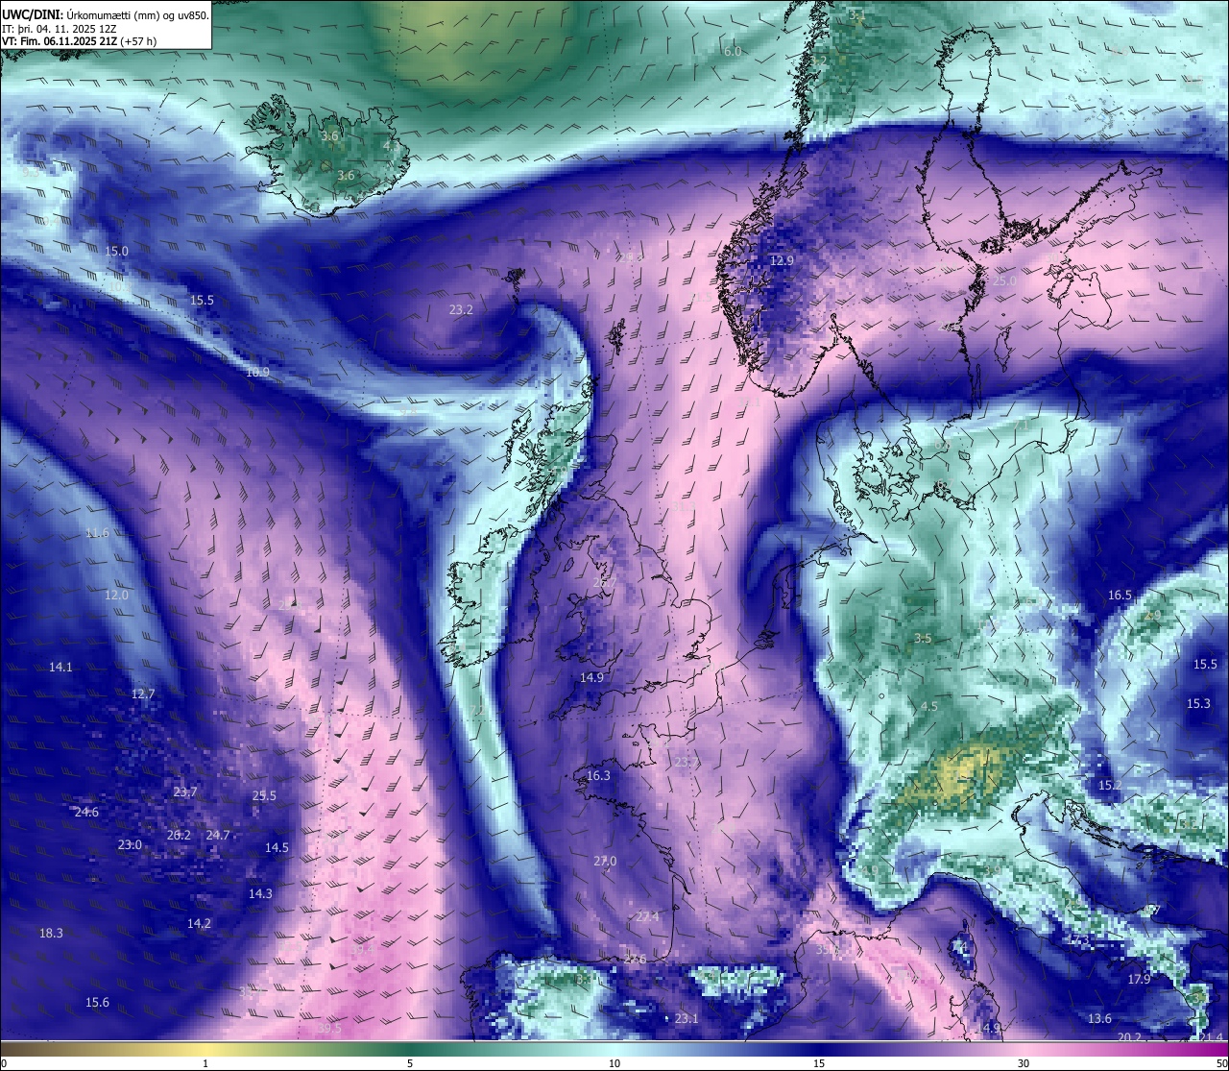The height and width of the screenshot is (1071, 1229).
Task: Click the initialization time line "IT: þri. 04. 11. 2025 12Z"
Action: click(x=60, y=29)
